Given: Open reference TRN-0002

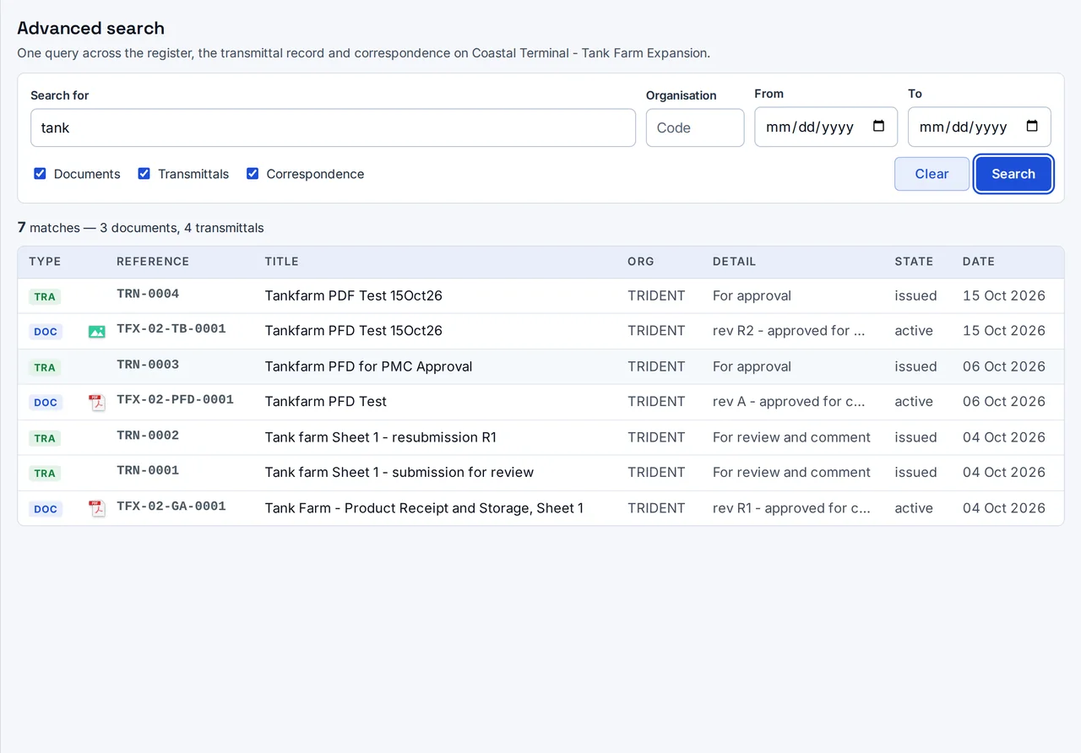Looking at the screenshot, I should coord(148,436).
